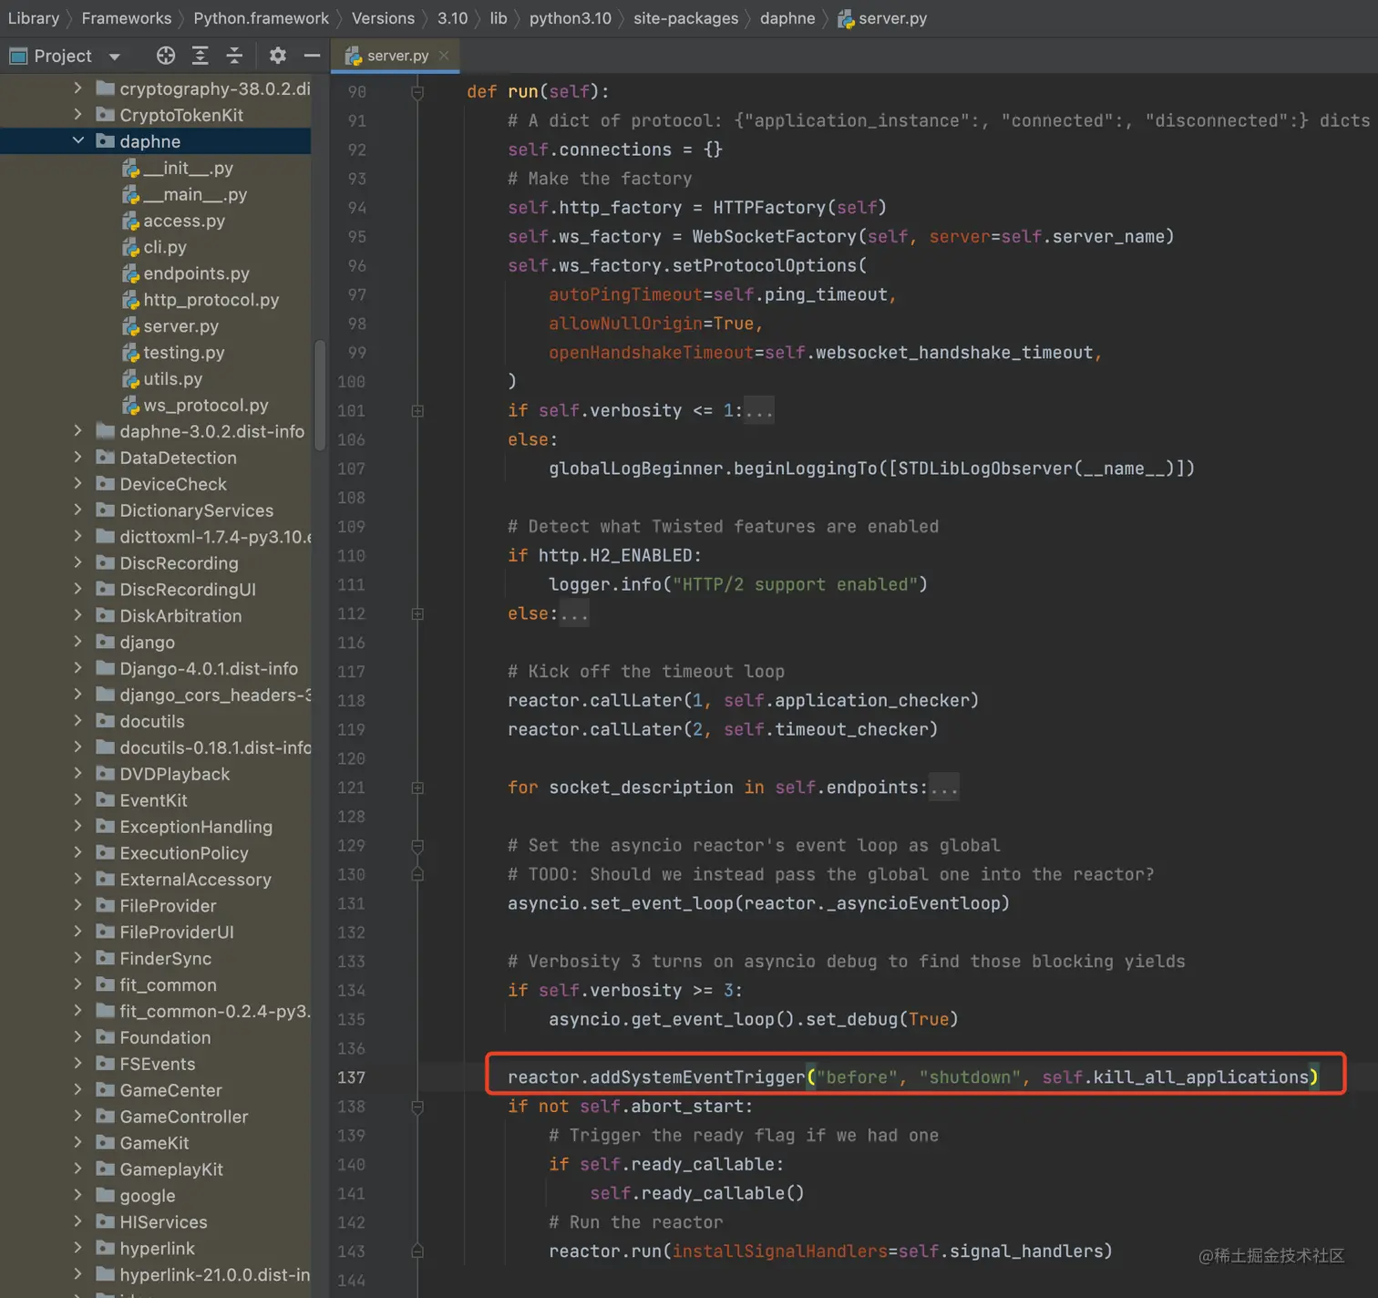Select http_protocol.py Python file

tap(211, 300)
